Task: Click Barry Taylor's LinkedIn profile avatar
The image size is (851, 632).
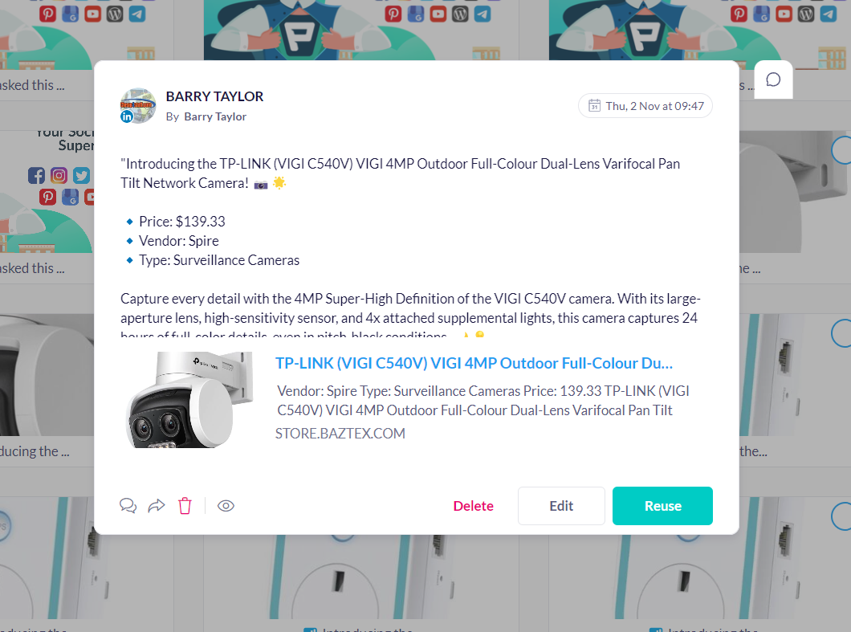Action: tap(138, 106)
